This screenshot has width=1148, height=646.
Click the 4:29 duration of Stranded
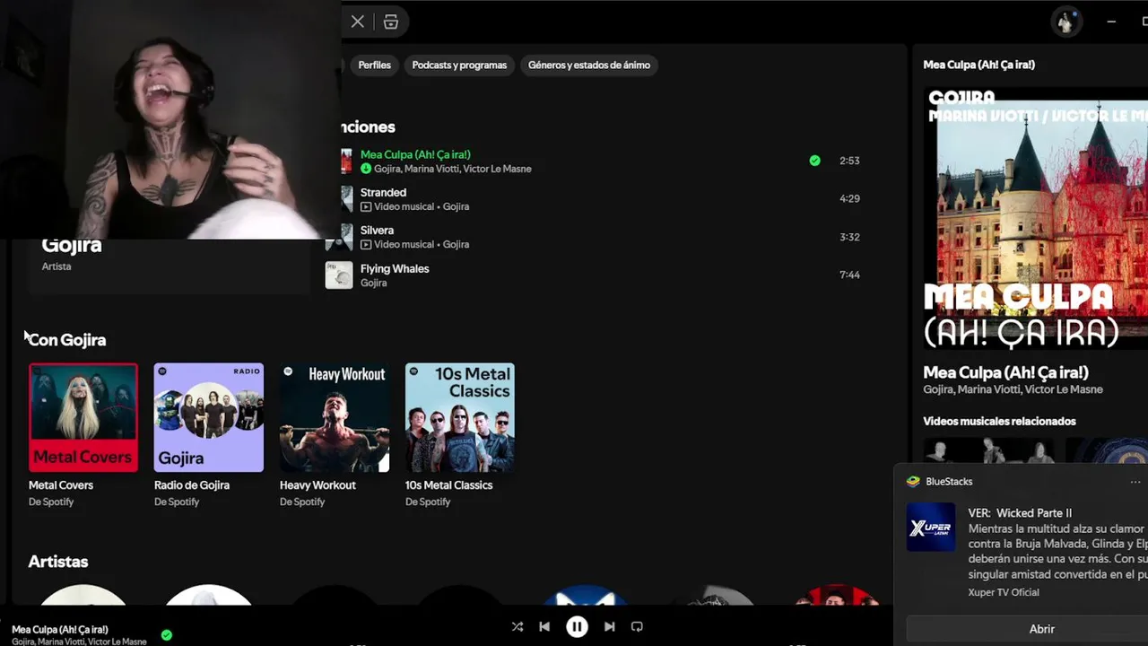[x=849, y=198]
